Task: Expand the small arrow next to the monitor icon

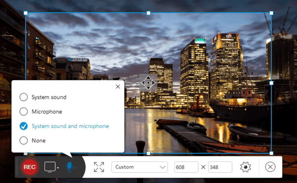Action: [58, 168]
